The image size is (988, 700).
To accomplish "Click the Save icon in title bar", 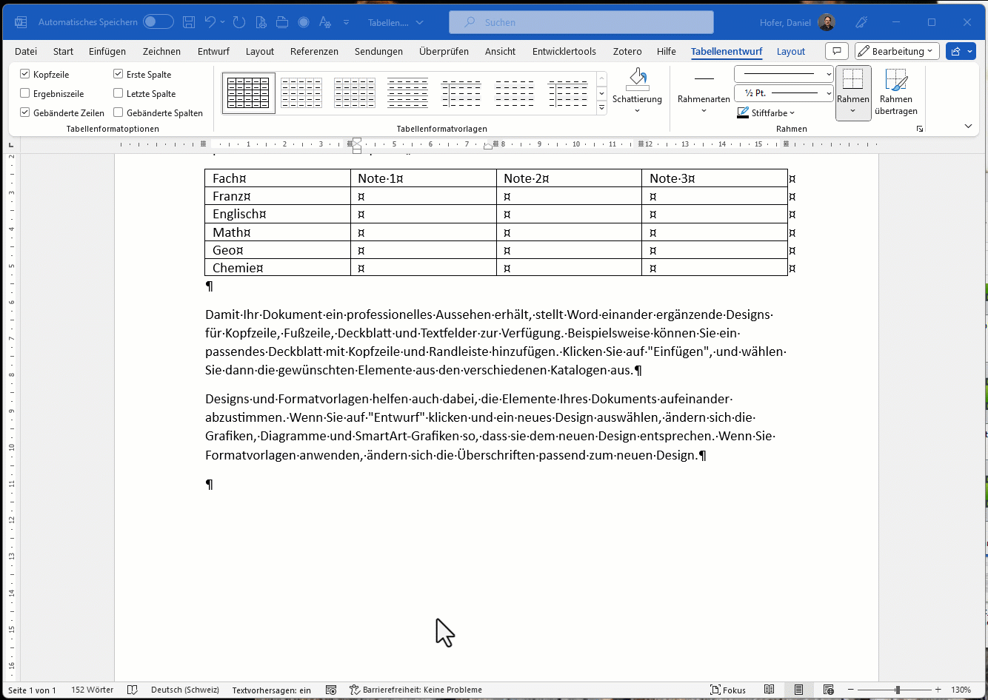I will click(189, 22).
